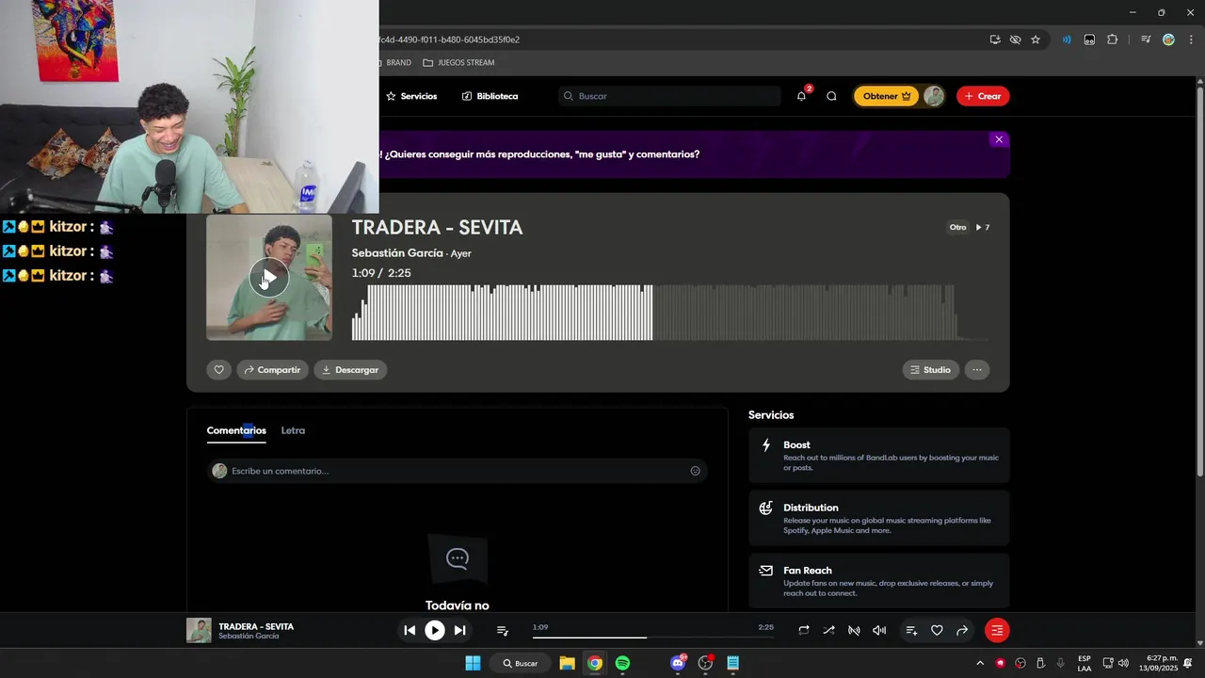Viewport: 1205px width, 678px height.
Task: Open the track's three-dot more options
Action: (x=977, y=370)
